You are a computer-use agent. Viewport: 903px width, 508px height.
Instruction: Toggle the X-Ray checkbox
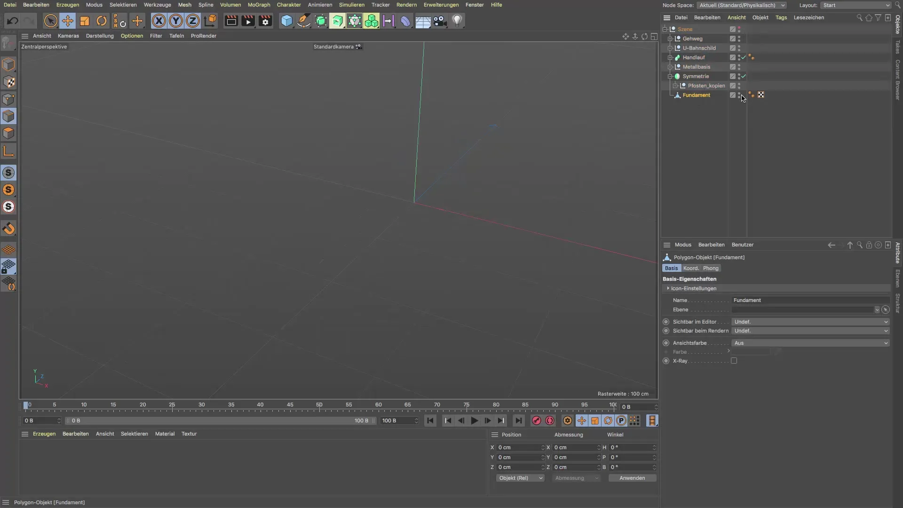(734, 361)
